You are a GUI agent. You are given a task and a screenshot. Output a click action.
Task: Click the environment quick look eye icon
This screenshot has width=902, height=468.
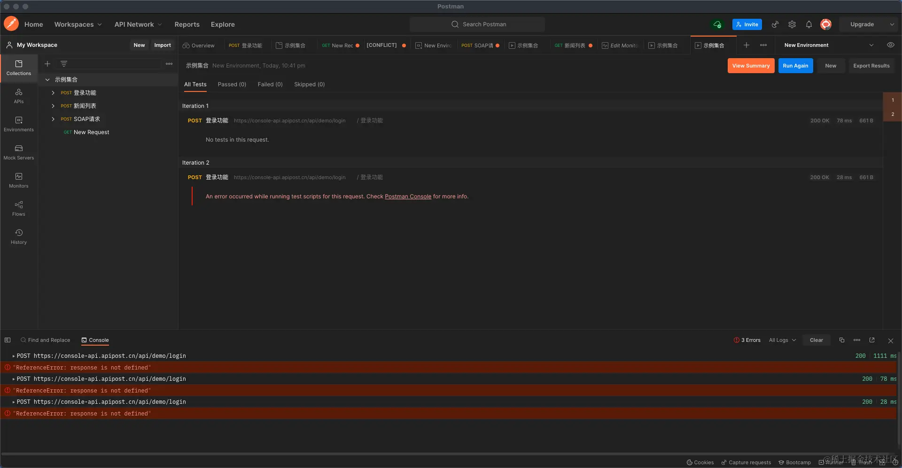(x=890, y=45)
